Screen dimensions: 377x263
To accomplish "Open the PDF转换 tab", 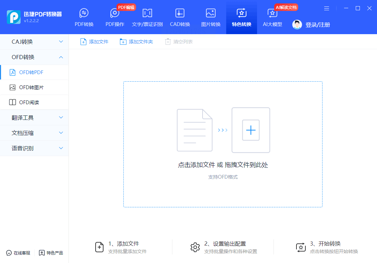I will coord(84,17).
